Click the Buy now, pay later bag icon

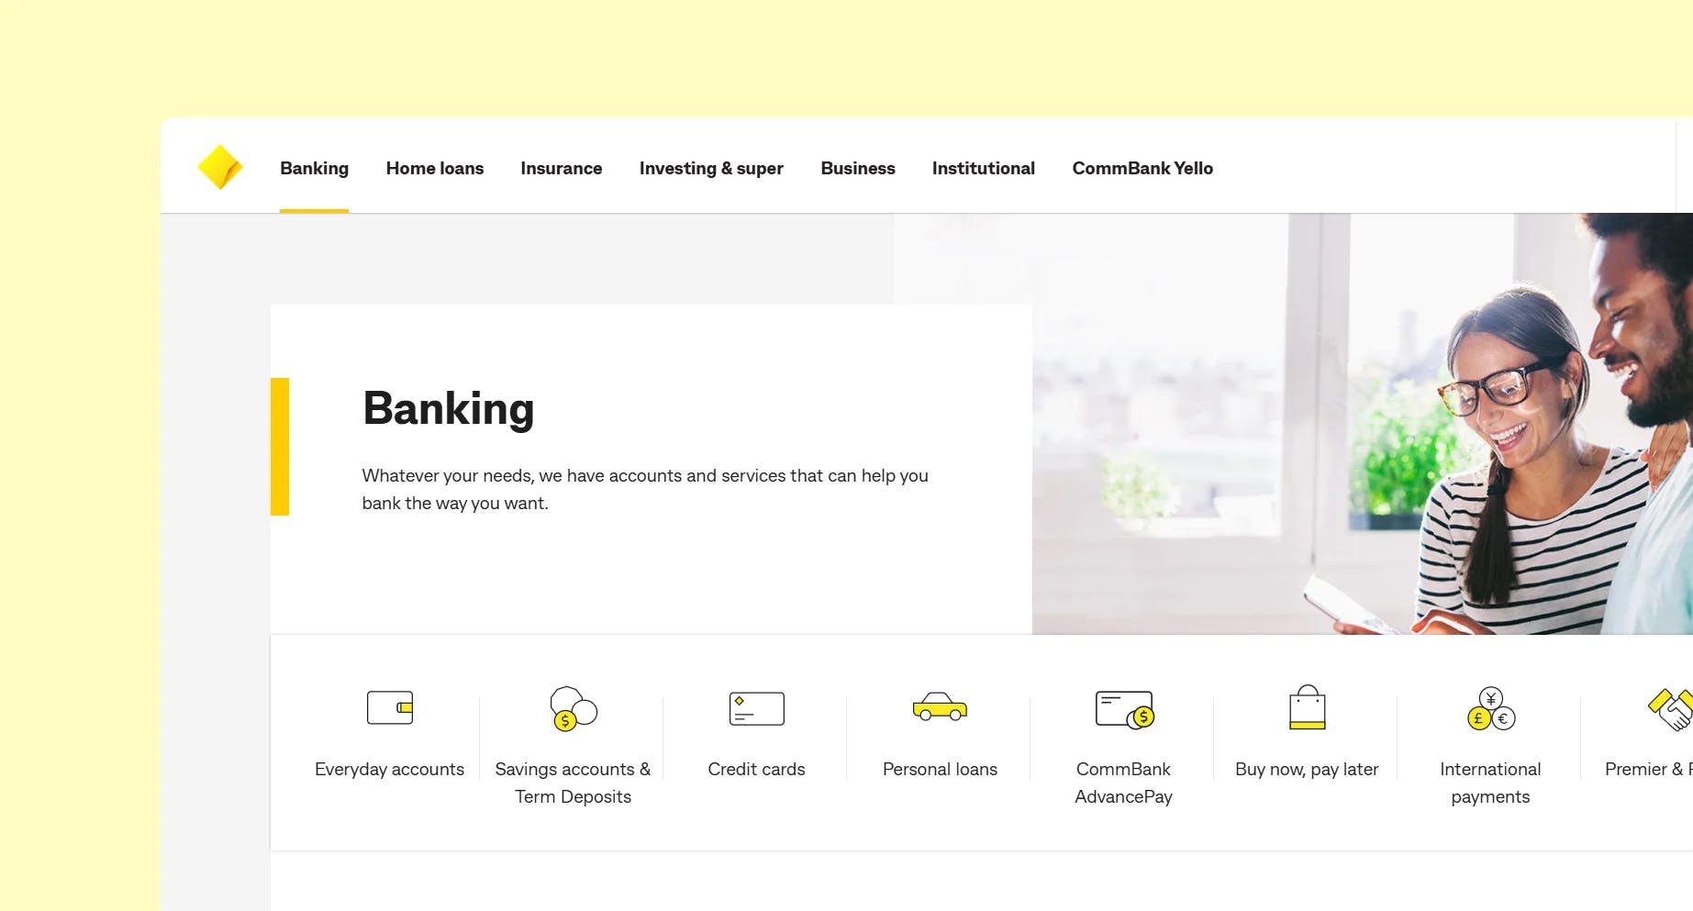[1307, 707]
